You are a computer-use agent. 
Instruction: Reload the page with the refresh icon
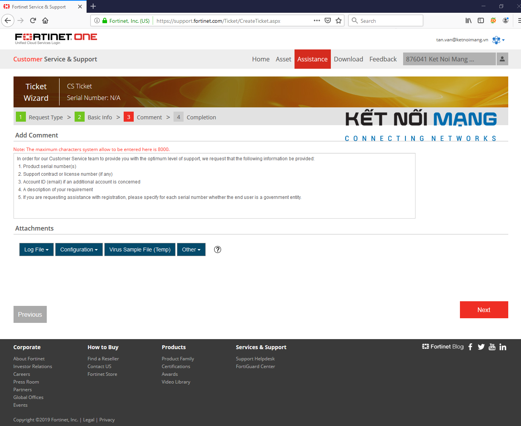33,20
